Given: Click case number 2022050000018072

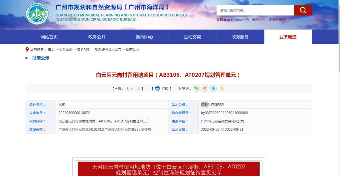Looking at the screenshot, I should pyautogui.click(x=74, y=113).
